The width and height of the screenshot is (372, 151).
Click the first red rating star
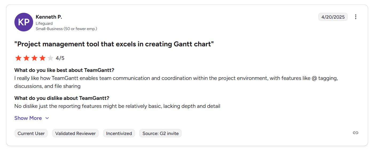coord(18,58)
